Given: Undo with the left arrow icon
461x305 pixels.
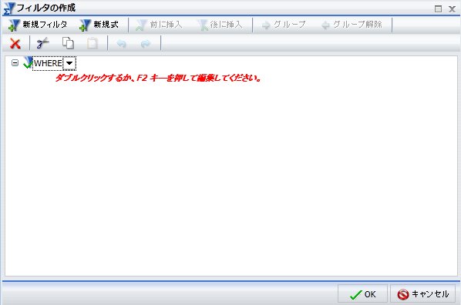Looking at the screenshot, I should pyautogui.click(x=121, y=44).
